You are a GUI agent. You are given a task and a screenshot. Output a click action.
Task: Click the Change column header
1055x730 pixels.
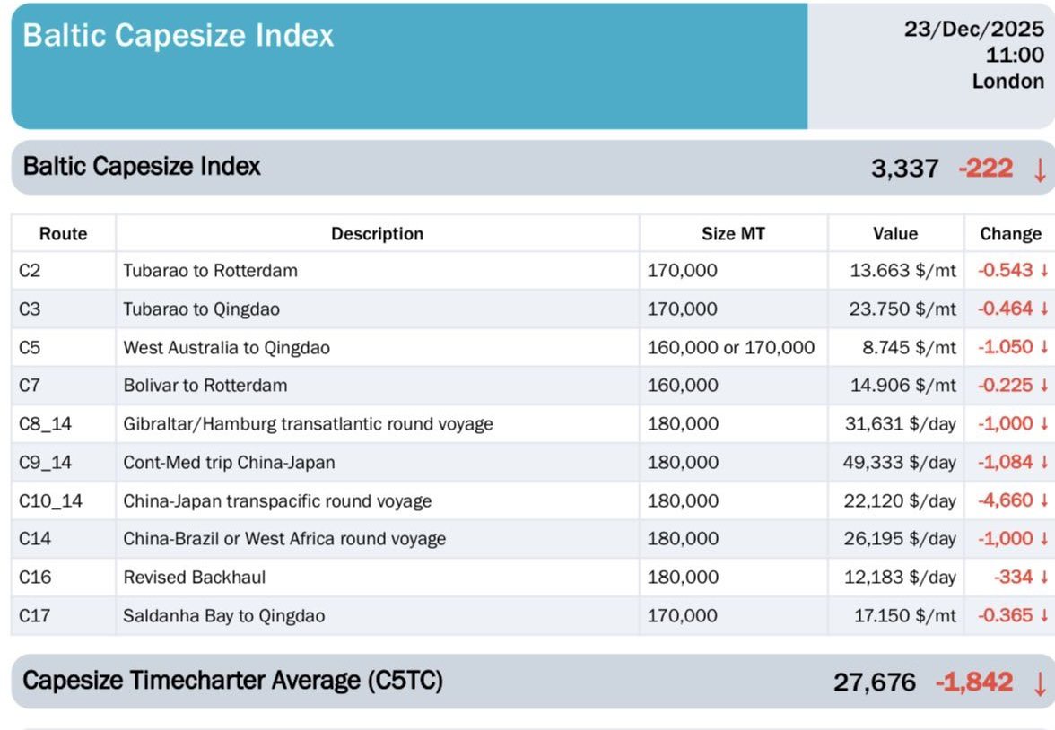pyautogui.click(x=1010, y=233)
